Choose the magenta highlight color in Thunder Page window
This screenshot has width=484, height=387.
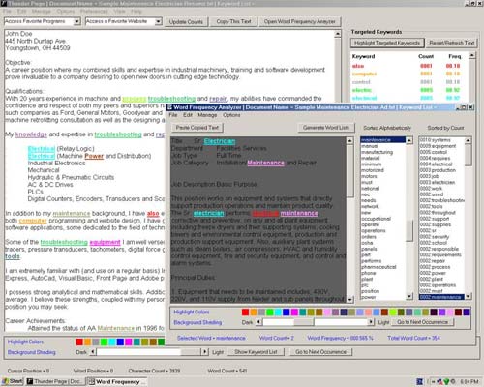click(x=128, y=342)
